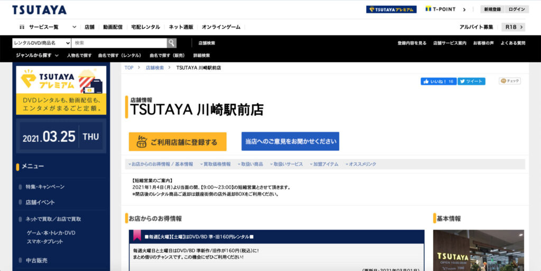Open the 動画配信 nav item

pyautogui.click(x=113, y=27)
